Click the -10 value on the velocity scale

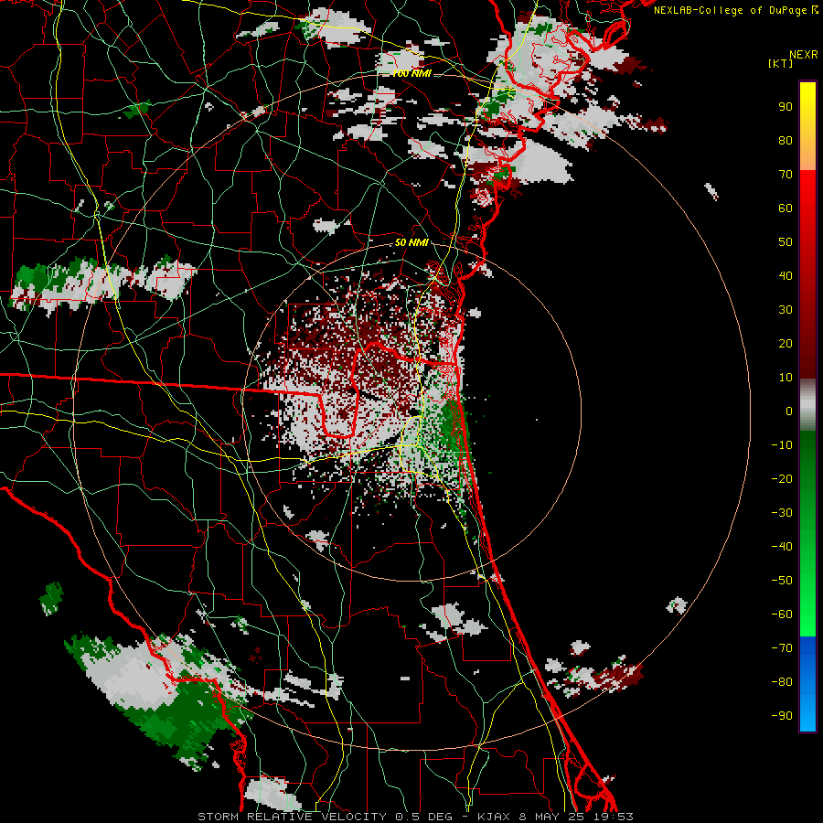[782, 445]
